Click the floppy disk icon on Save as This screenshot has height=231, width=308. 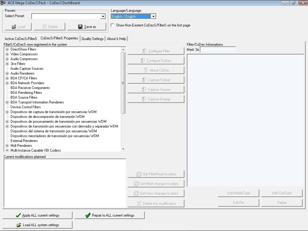(x=80, y=27)
